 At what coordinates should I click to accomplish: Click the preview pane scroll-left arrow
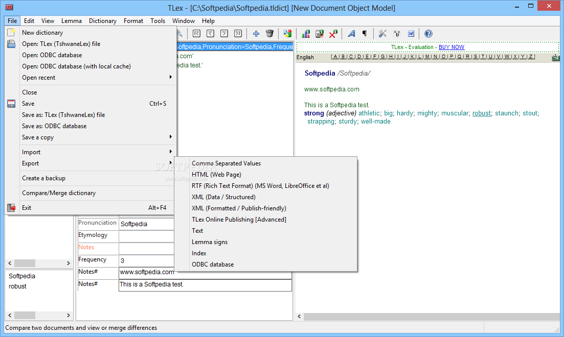click(299, 316)
